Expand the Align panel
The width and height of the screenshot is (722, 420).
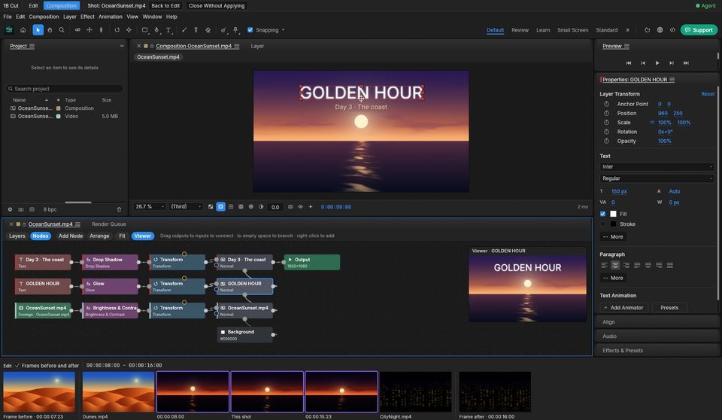pyautogui.click(x=657, y=322)
